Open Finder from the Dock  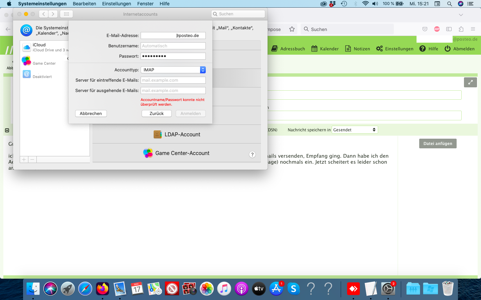[33, 289]
